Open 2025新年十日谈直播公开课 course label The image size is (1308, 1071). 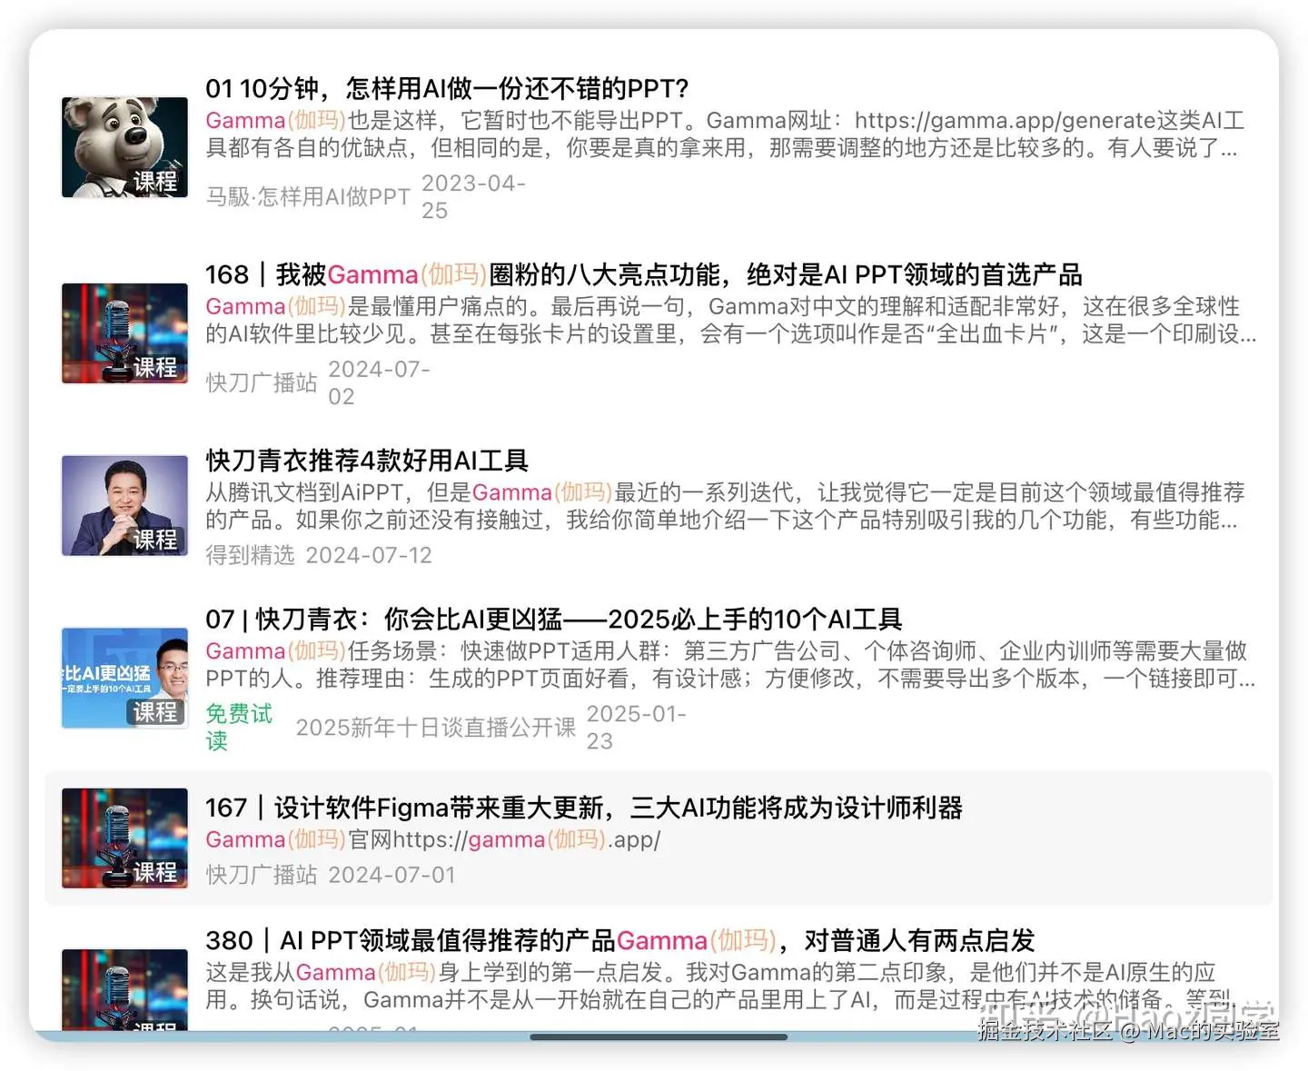tap(436, 728)
